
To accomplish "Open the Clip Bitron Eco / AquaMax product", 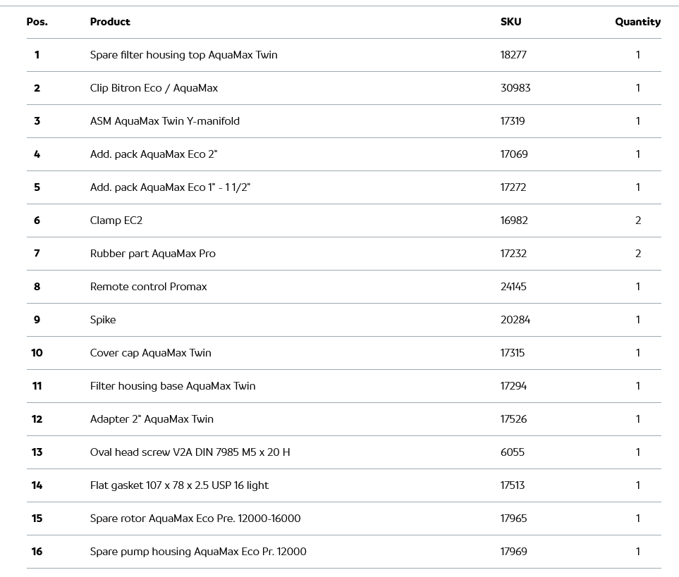I will click(154, 88).
